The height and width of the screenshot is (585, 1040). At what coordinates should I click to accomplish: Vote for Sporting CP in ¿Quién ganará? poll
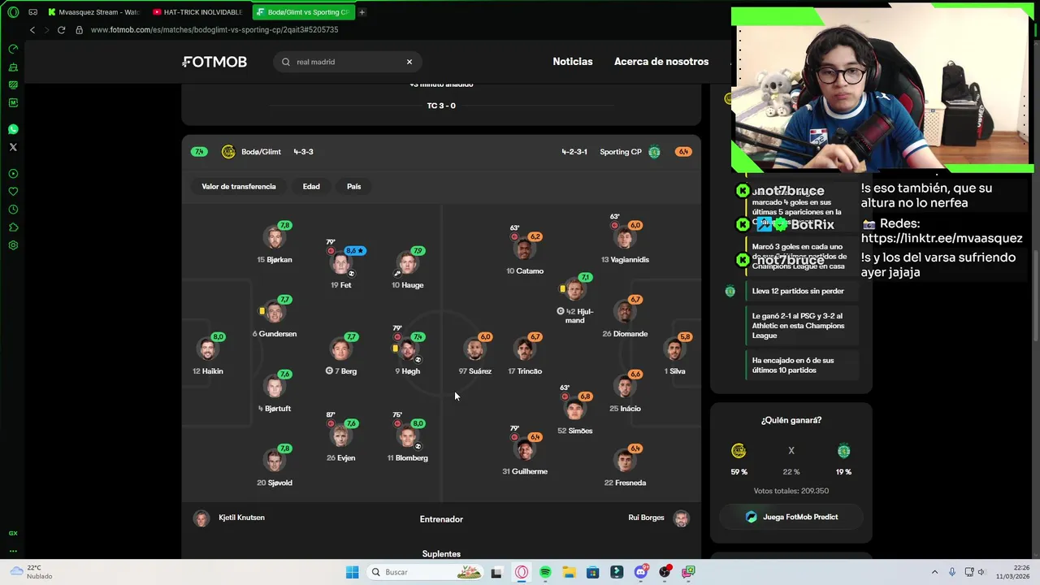(x=843, y=451)
